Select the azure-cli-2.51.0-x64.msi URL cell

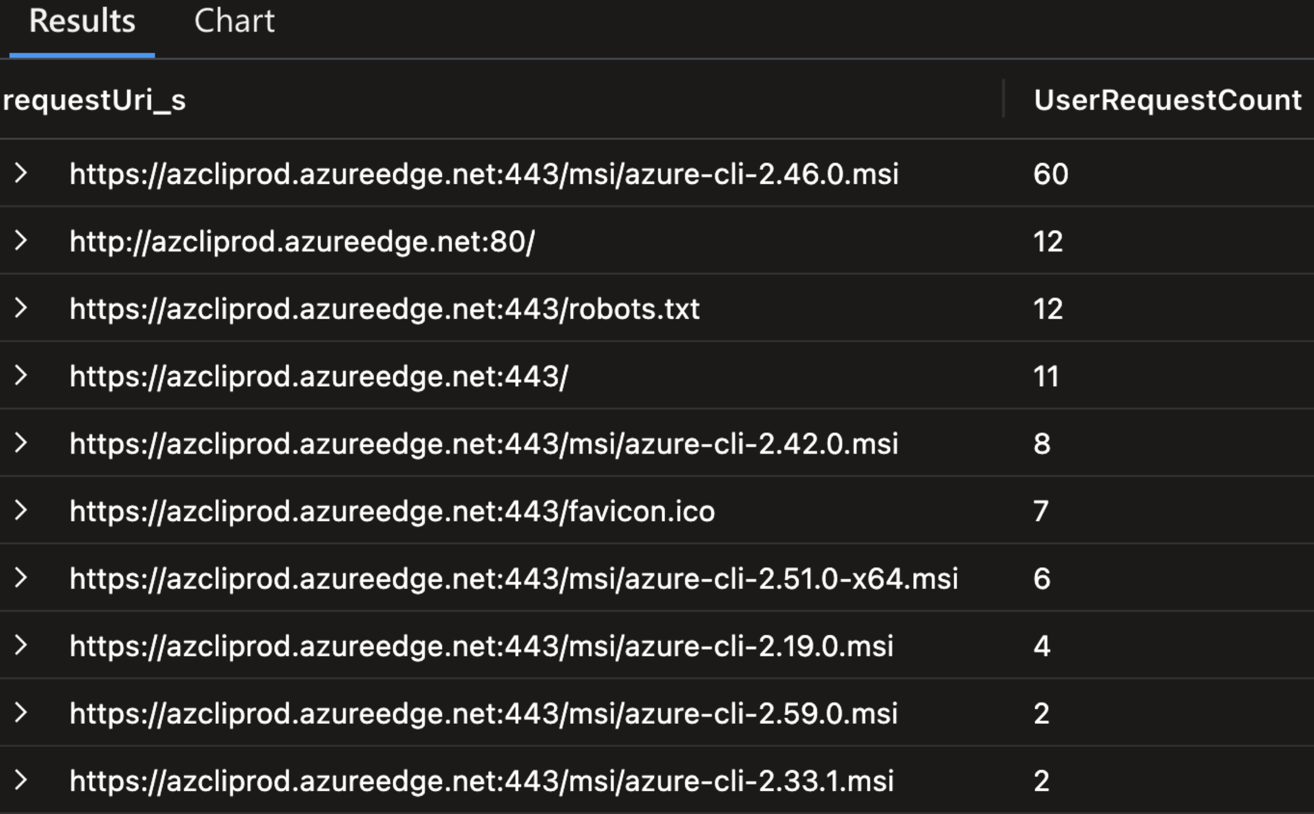click(x=514, y=579)
